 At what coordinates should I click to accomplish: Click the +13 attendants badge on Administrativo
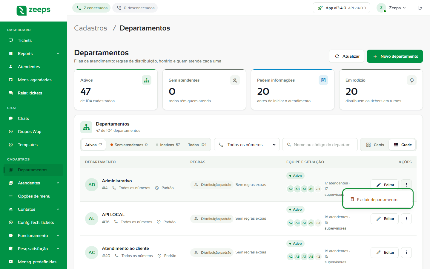pyautogui.click(x=318, y=189)
